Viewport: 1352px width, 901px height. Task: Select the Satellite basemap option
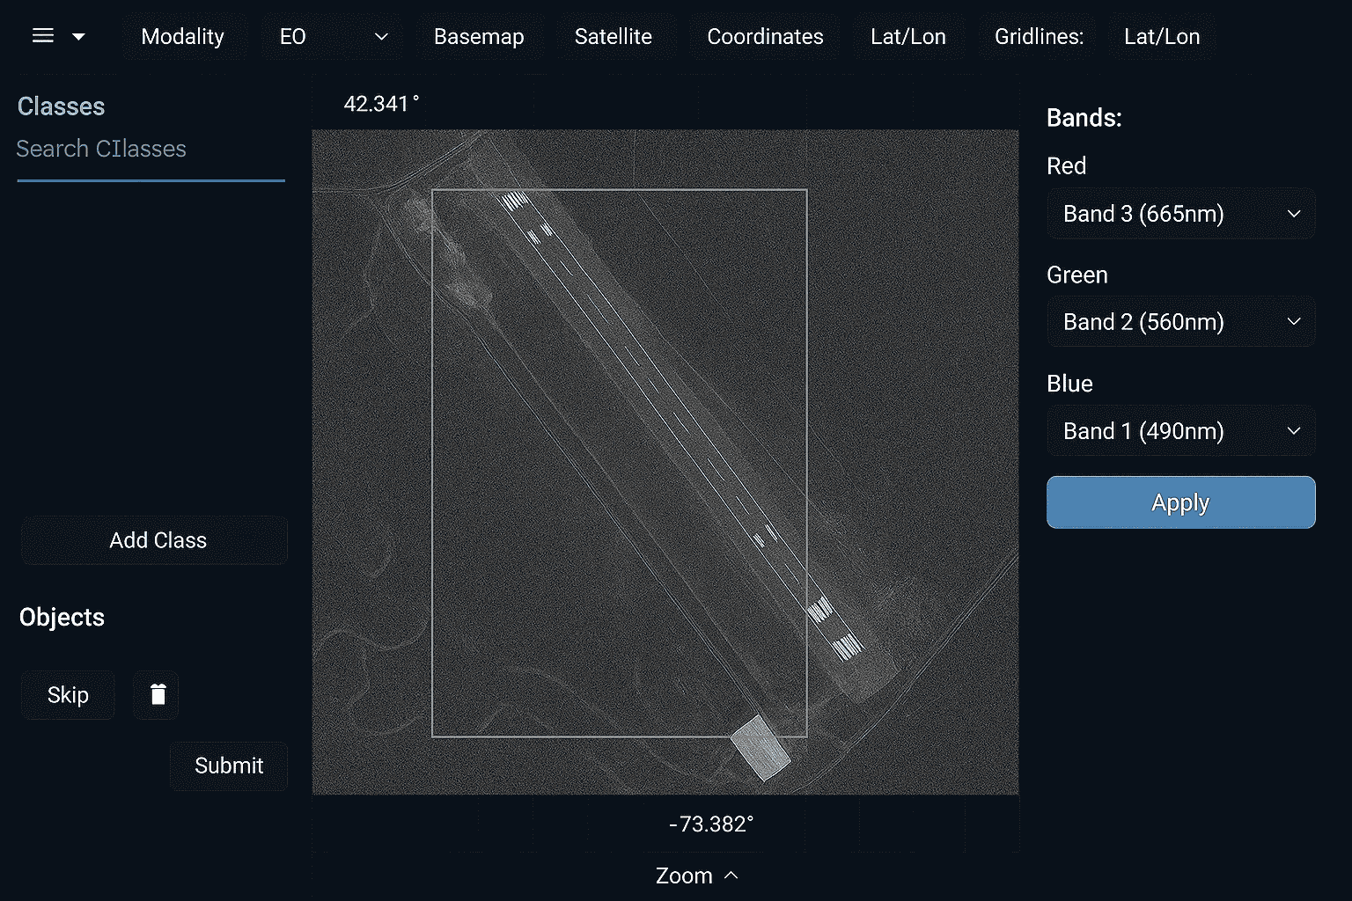[614, 37]
